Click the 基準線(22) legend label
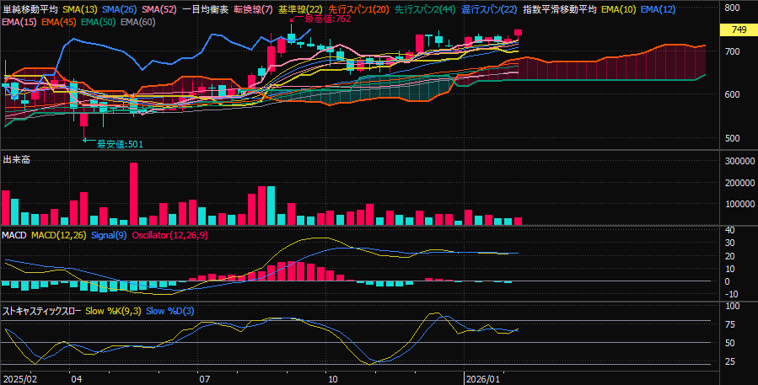This screenshot has height=385, width=758. (x=300, y=9)
